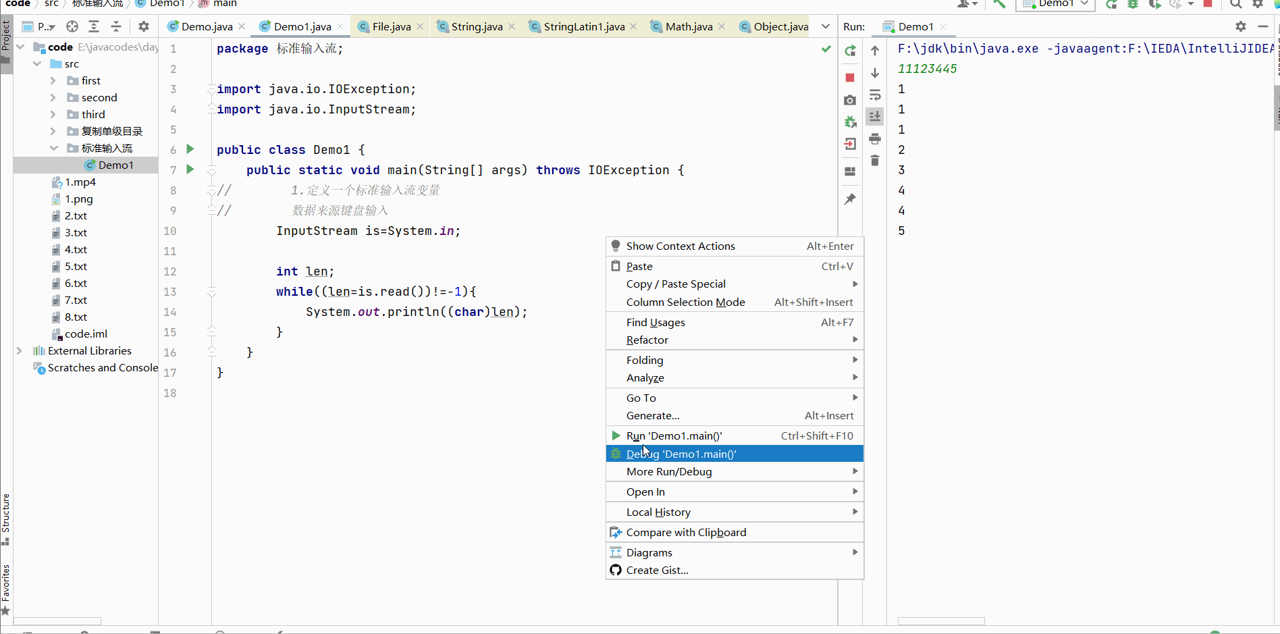Open IDE settings gear in top toolbar

click(x=1258, y=3)
